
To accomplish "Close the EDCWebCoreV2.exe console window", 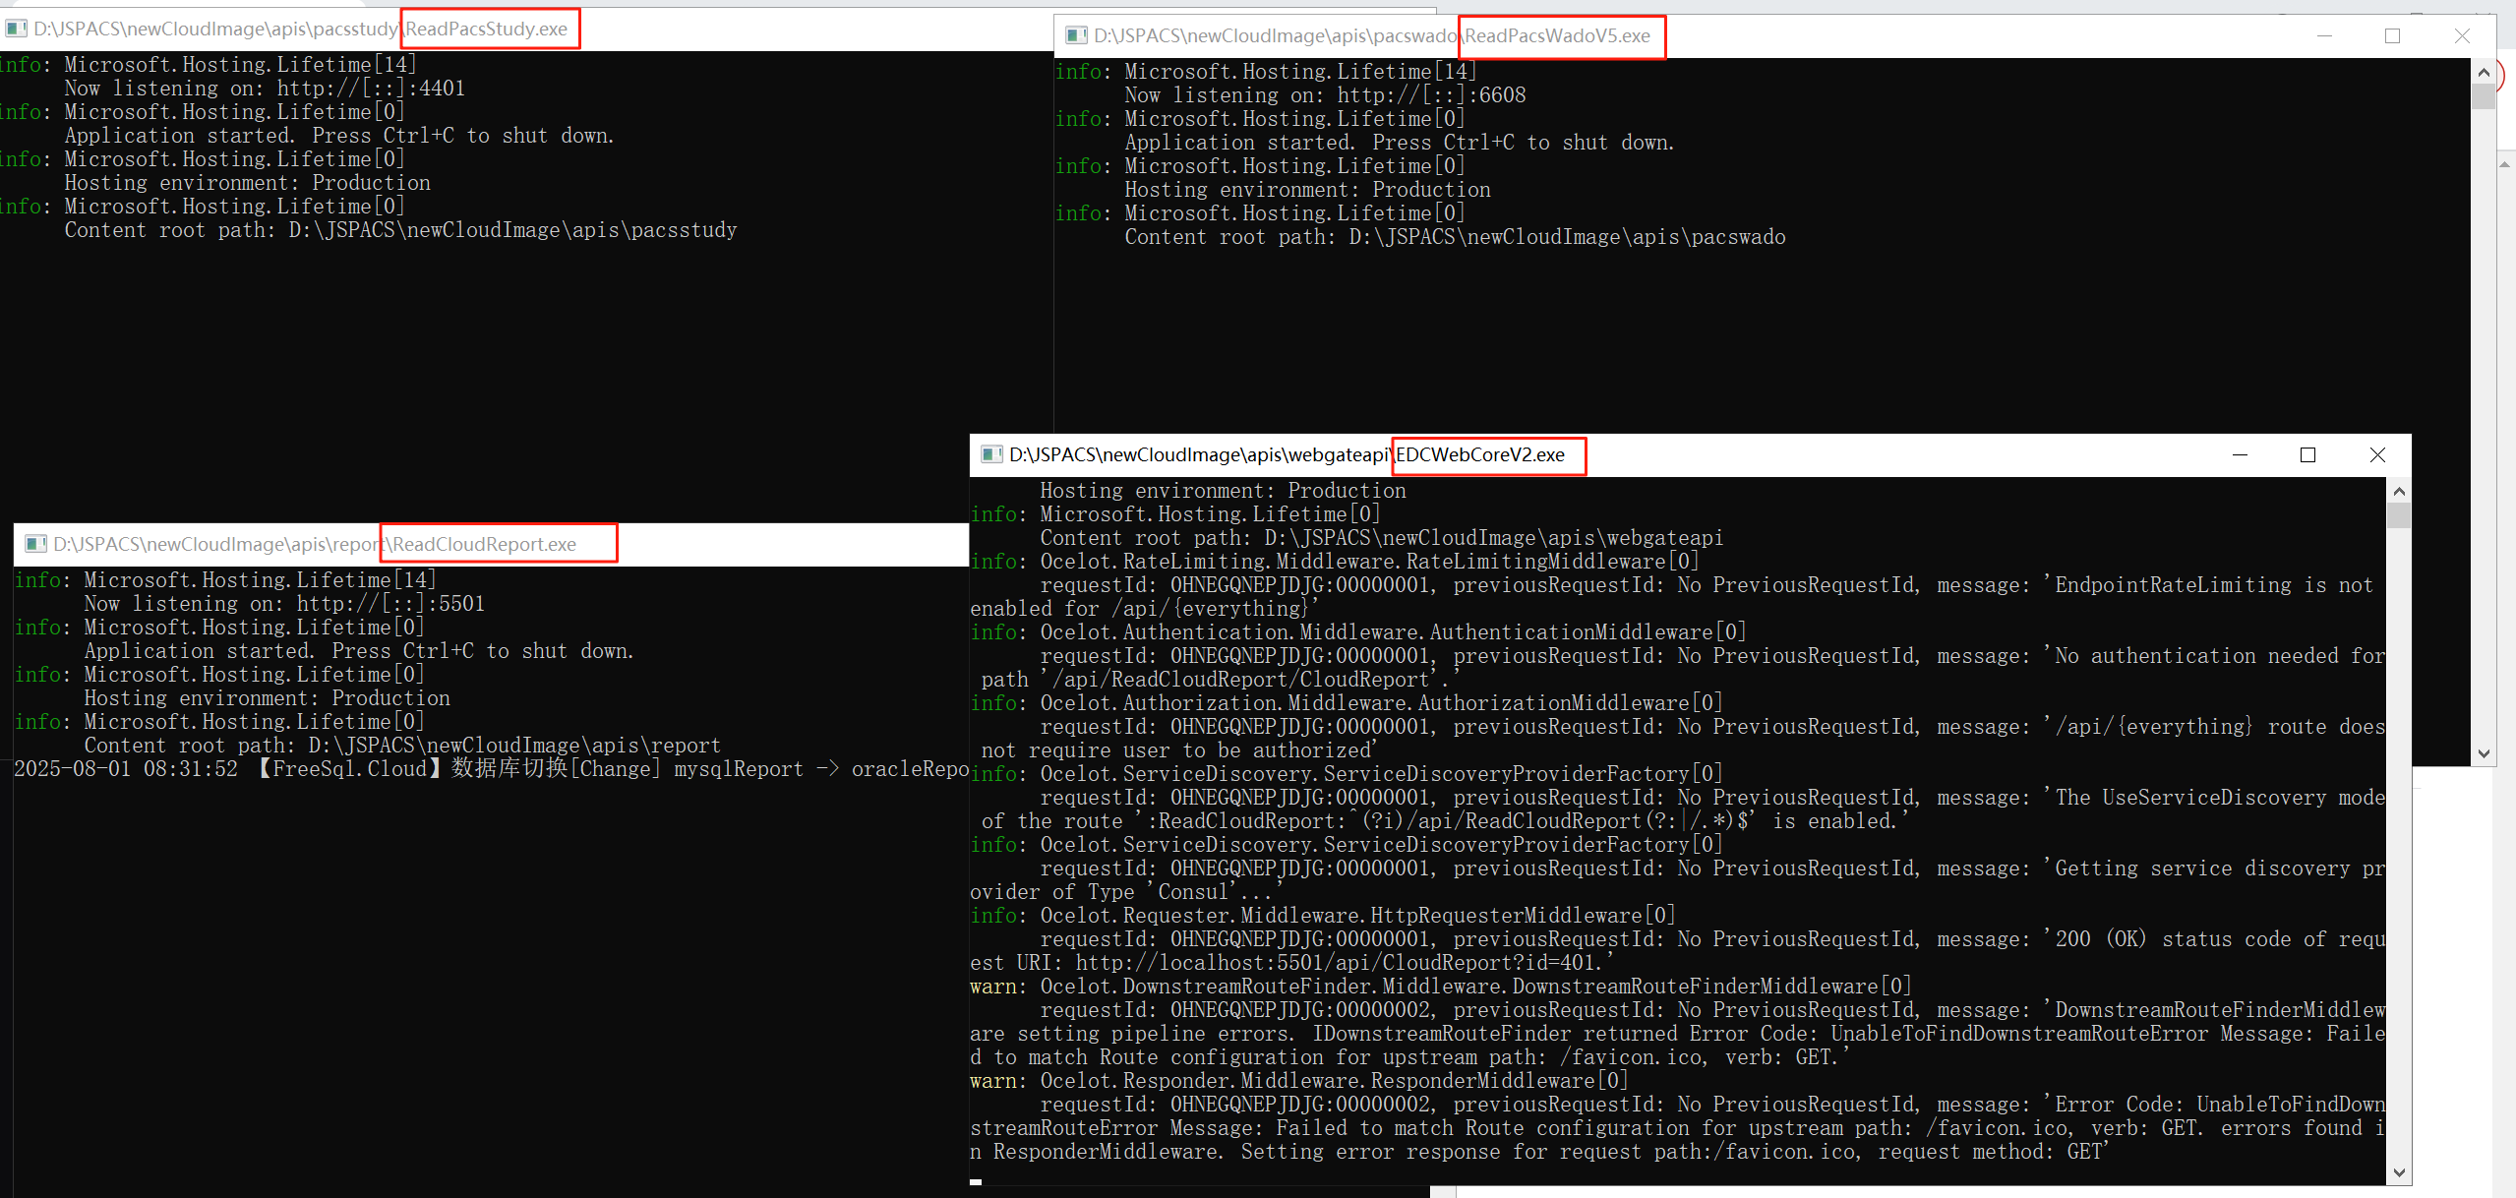I will [x=2376, y=454].
